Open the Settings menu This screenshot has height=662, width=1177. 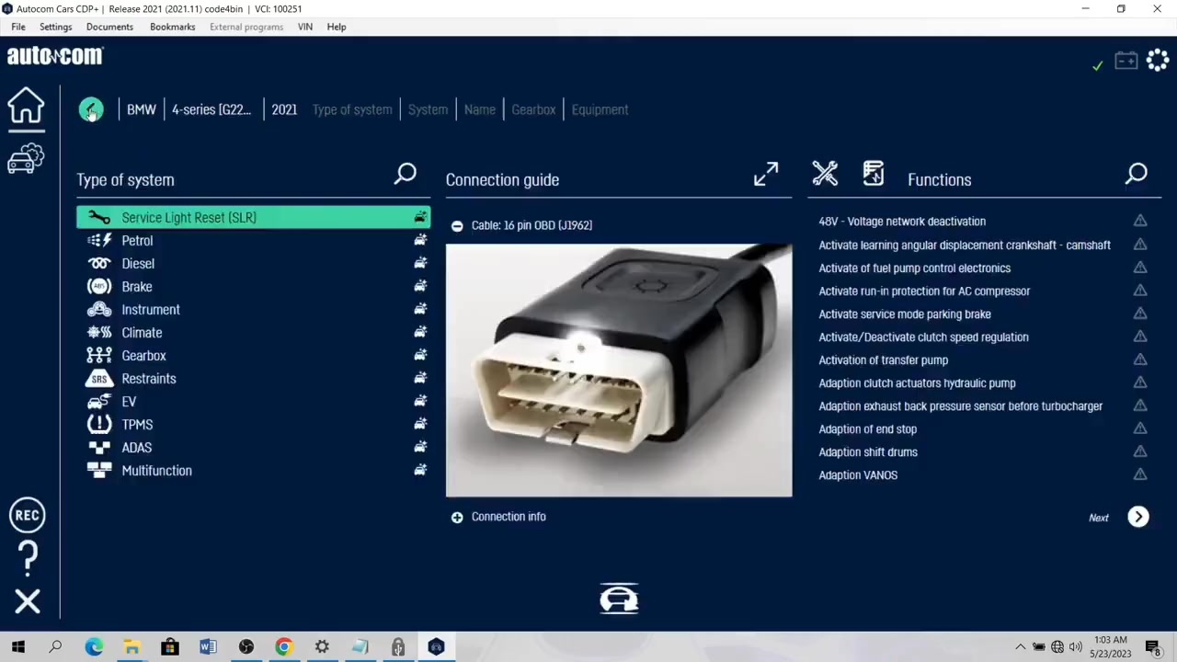point(55,27)
